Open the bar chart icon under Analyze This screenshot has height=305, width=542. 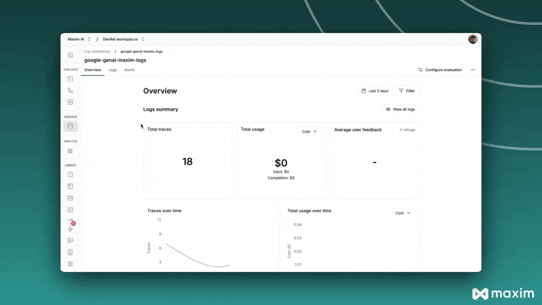[70, 150]
